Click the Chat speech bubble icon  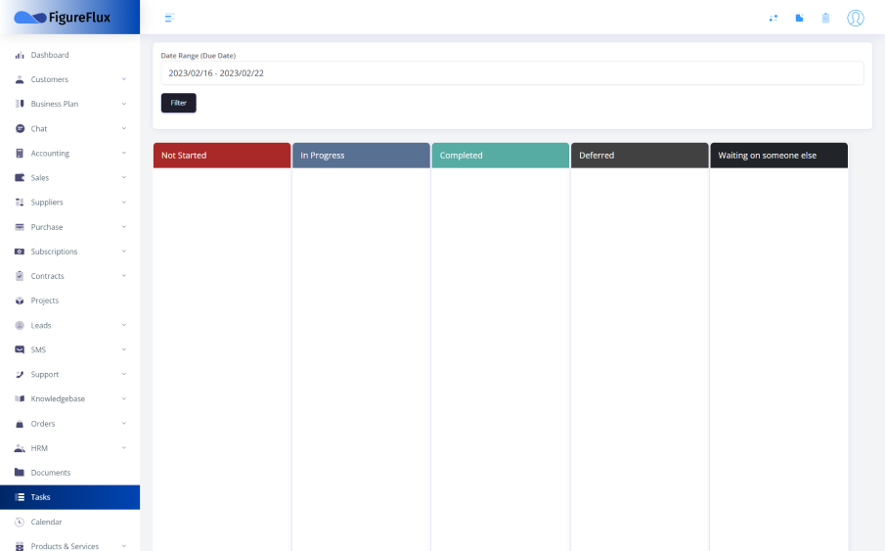pyautogui.click(x=20, y=128)
